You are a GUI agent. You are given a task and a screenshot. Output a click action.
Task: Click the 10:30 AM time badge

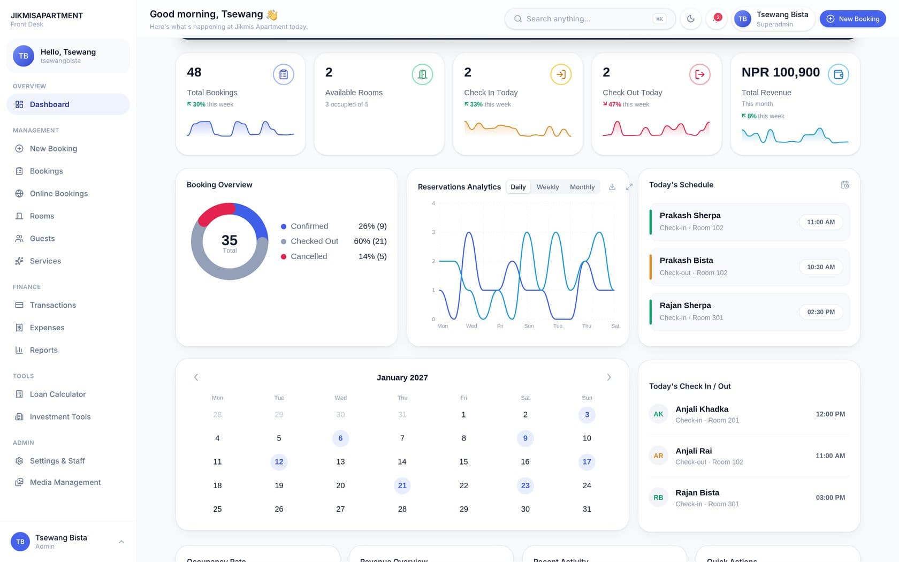coord(821,267)
